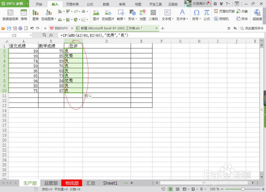
Task: Show more sheets with the ellipsis
Action: [126, 183]
